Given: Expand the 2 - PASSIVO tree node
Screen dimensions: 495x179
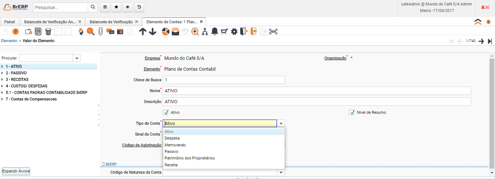Looking at the screenshot, I should (3, 73).
